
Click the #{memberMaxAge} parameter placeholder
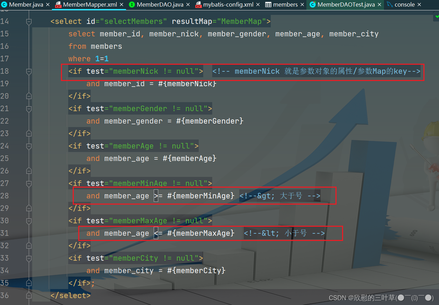click(x=201, y=233)
